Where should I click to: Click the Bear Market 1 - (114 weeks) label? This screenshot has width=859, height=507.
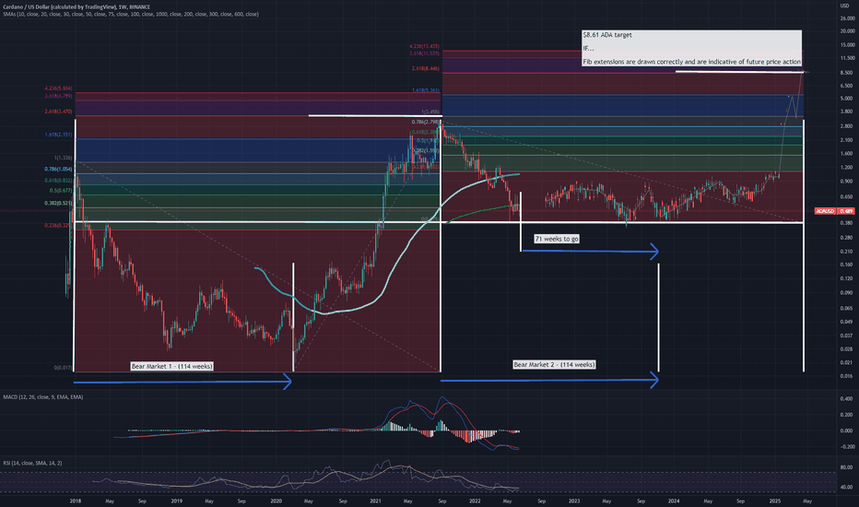pos(172,366)
